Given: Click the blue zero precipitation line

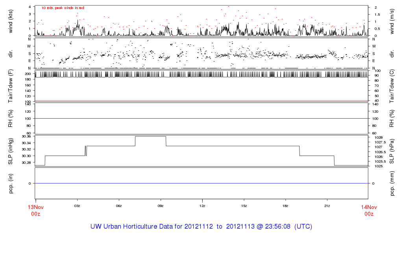Looking at the screenshot, I should coord(201,183).
